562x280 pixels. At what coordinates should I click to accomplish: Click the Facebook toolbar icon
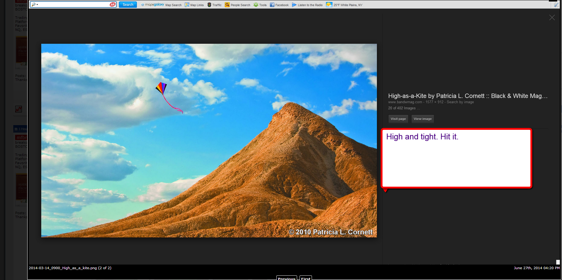pos(272,5)
